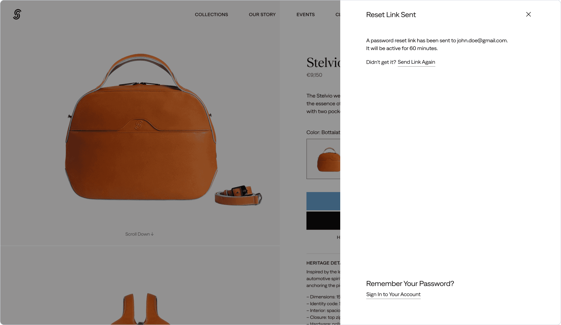The image size is (561, 325).
Task: Click the S brand logo
Action: (x=17, y=14)
